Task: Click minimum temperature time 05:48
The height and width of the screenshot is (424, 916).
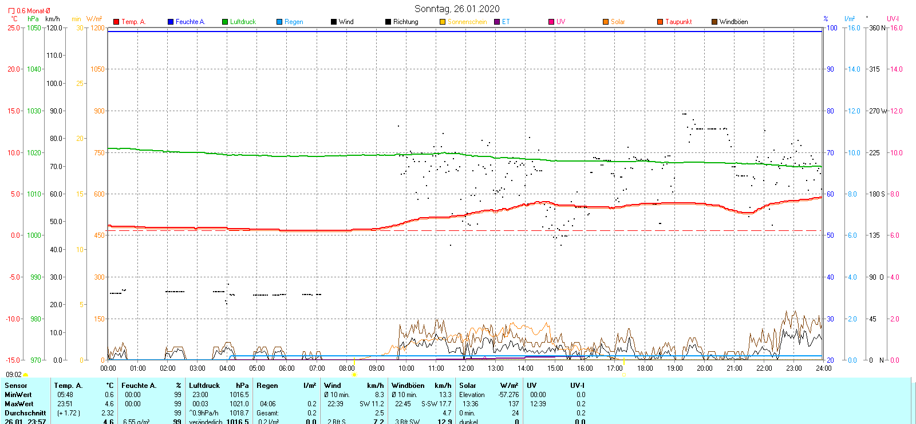Action: pos(65,395)
